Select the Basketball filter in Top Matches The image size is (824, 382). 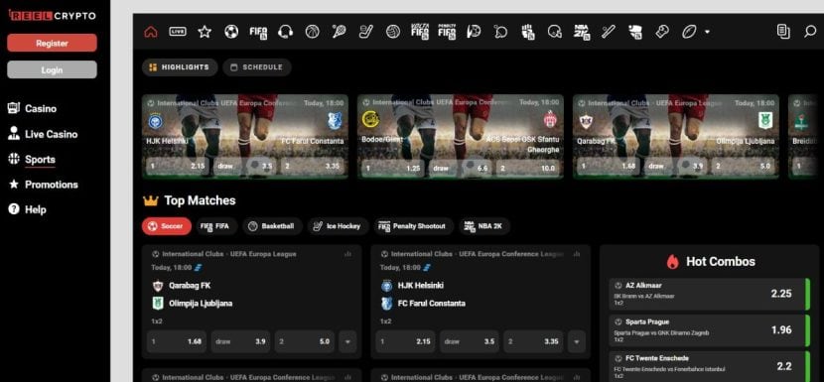(x=272, y=226)
